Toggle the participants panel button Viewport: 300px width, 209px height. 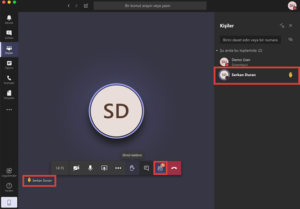tap(160, 168)
